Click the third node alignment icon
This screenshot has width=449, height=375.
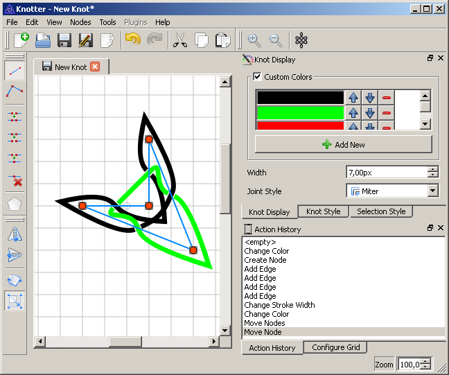15,158
